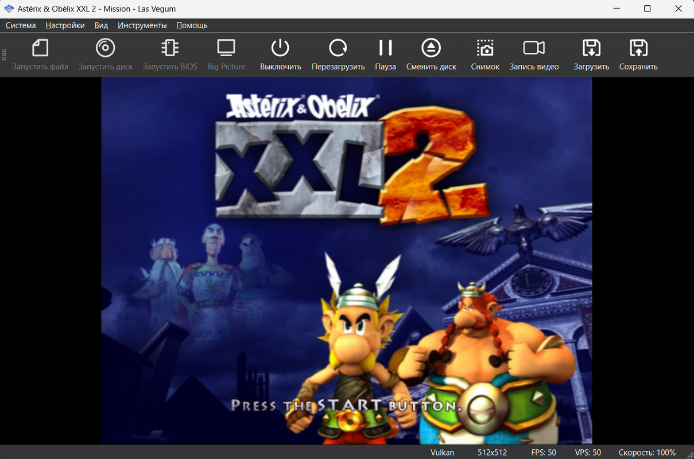
Task: Click the FPS: 50 status entry
Action: 544,453
